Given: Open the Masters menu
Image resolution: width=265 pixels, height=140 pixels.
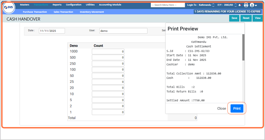Looking at the screenshot, I should [25, 5].
